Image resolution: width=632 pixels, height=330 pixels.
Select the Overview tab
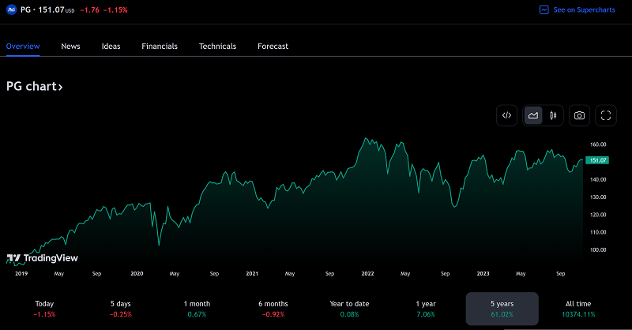23,46
